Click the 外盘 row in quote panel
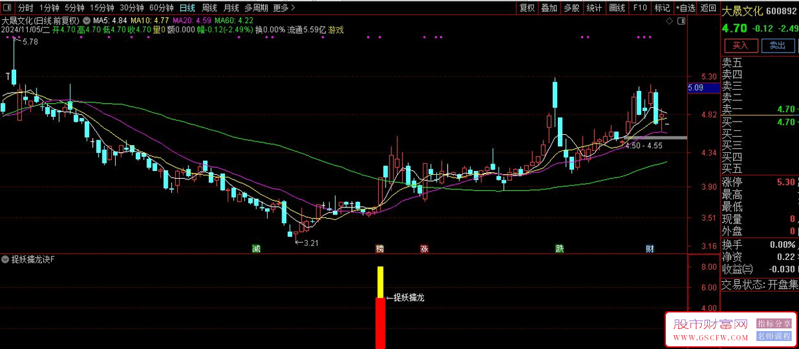Screen dimensions: 799x349 760,231
